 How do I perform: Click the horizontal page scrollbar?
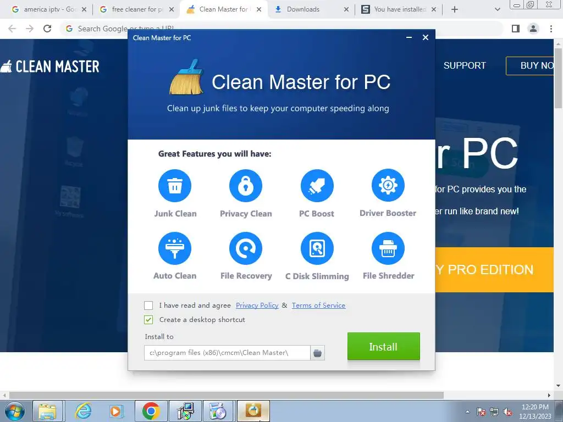pos(226,395)
